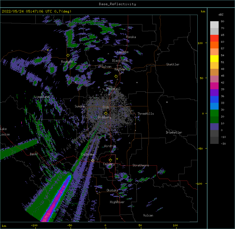Click the blue 33-36 dBZ legend swatch
The image size is (235, 229).
pos(214,99)
